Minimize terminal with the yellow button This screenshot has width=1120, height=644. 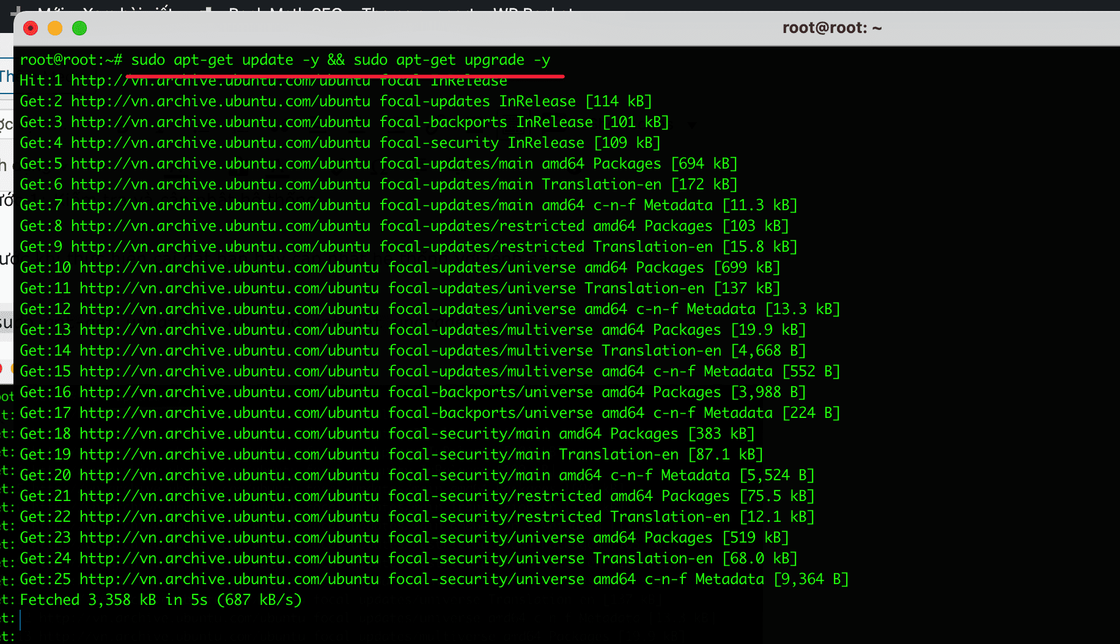click(x=55, y=28)
